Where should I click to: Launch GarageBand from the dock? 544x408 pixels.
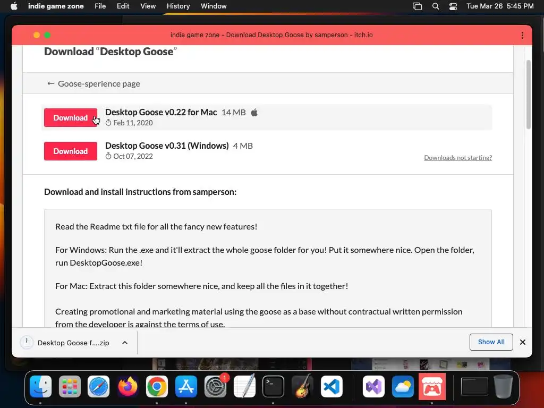point(302,386)
